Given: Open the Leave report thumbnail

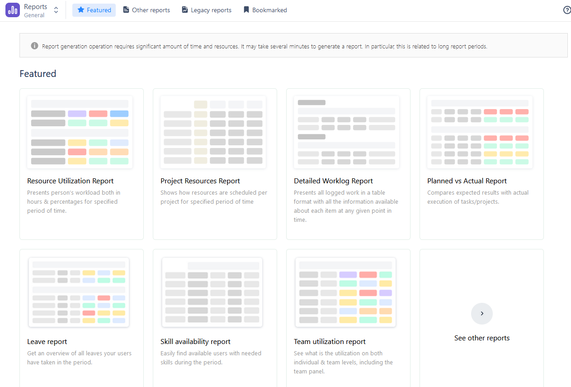Looking at the screenshot, I should [79, 292].
